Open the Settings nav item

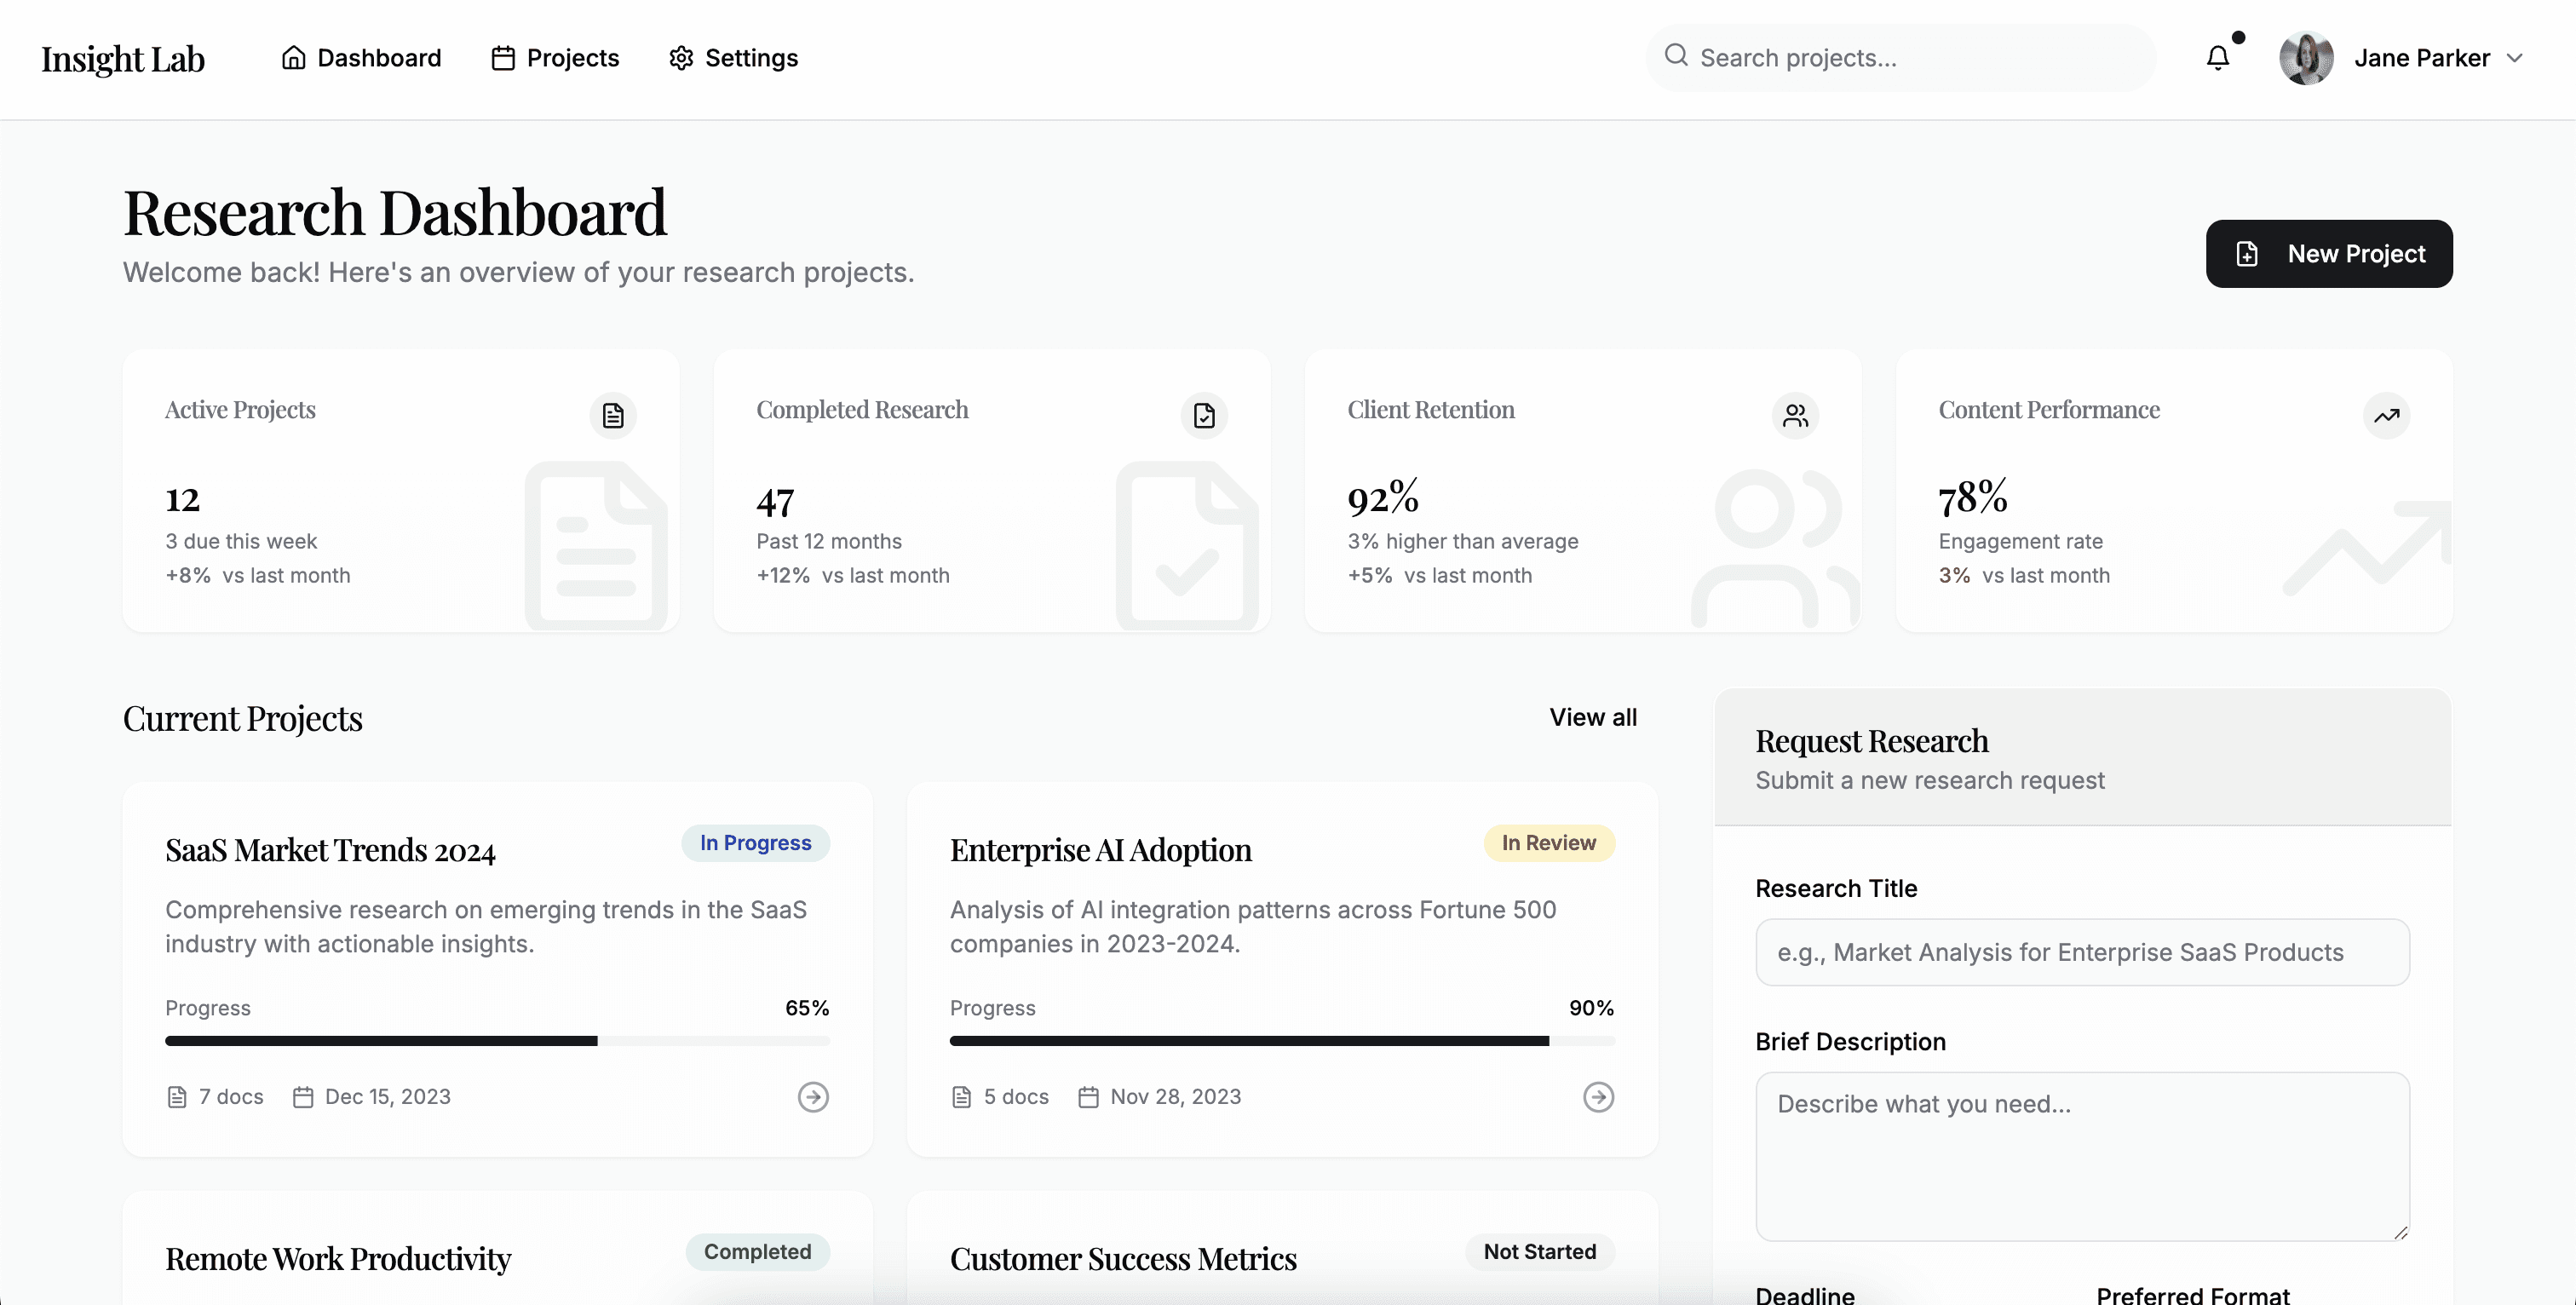coord(733,58)
